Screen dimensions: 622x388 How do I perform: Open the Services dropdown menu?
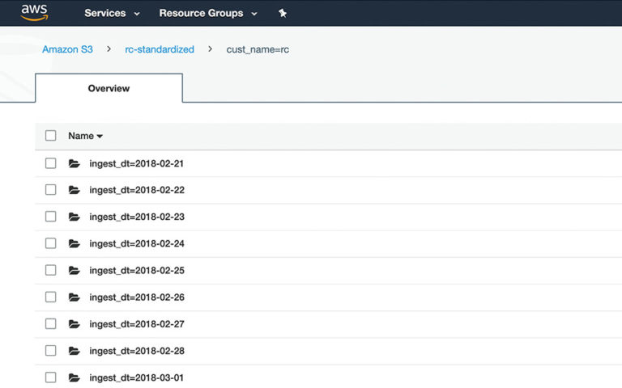(x=112, y=13)
